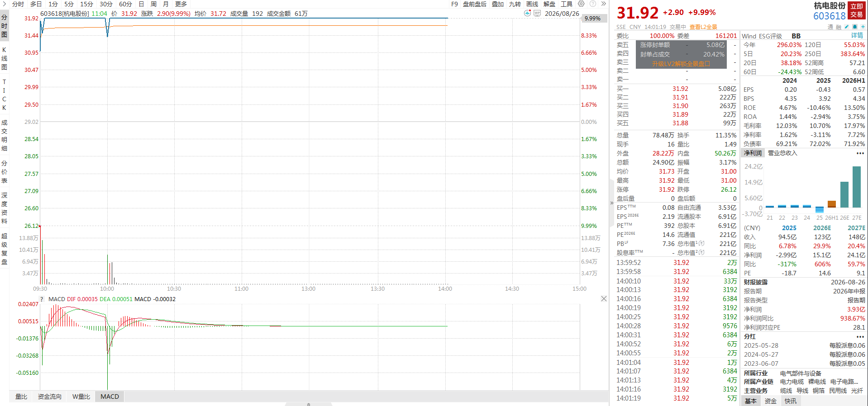The image size is (868, 406).
Task: Switch to 营业总收入 chart tab
Action: [782, 153]
